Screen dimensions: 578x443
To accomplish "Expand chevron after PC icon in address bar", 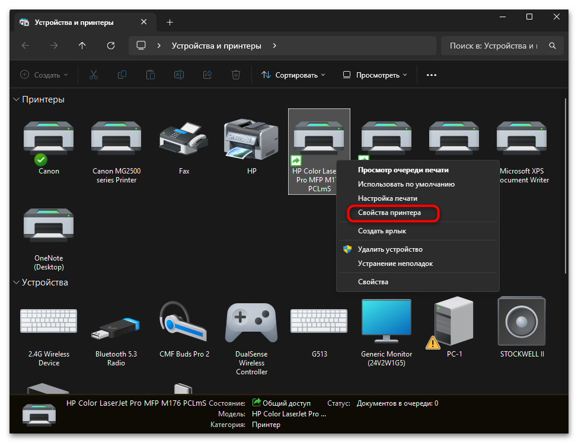I will pyautogui.click(x=159, y=46).
